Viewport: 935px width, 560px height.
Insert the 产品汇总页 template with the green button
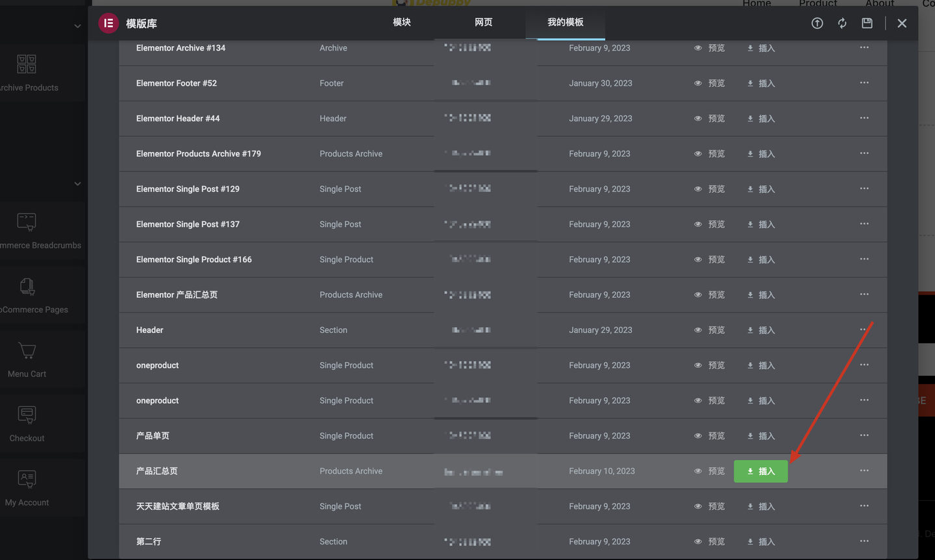tap(760, 471)
